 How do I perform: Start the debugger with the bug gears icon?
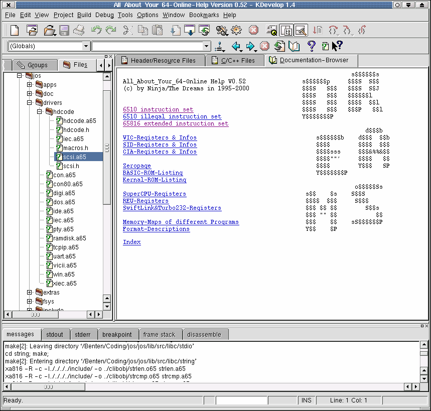[x=222, y=30]
